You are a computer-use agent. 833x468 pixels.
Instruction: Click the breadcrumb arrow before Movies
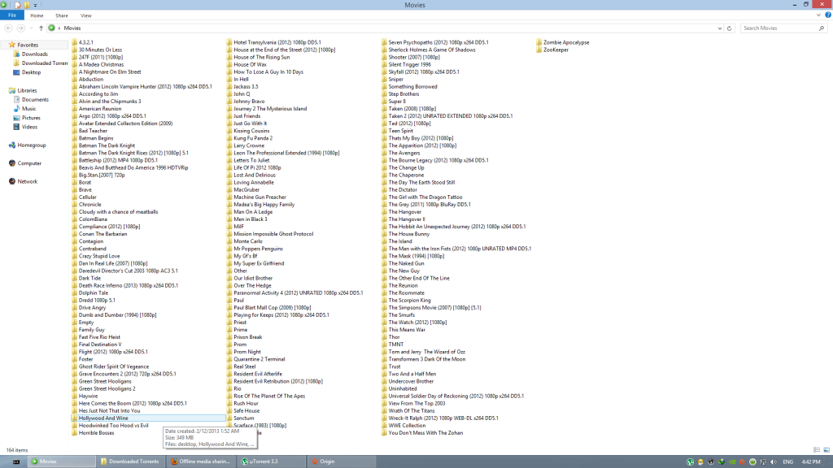click(x=59, y=28)
